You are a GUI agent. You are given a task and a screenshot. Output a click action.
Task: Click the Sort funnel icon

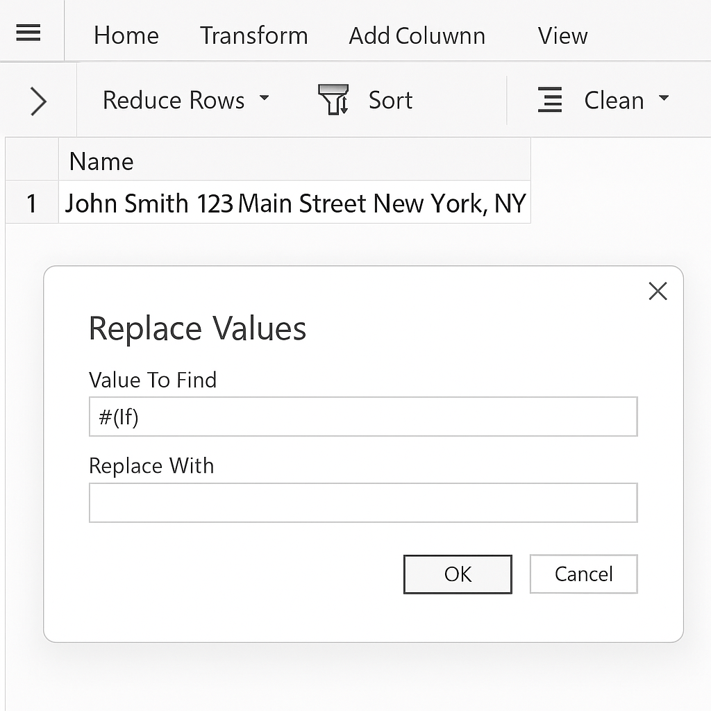coord(333,100)
